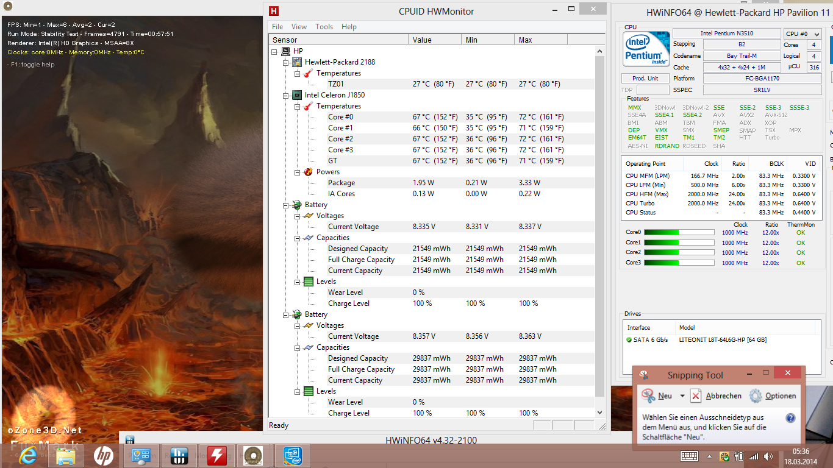Click the volume speaker icon in the tray
The width and height of the screenshot is (833, 468).
pyautogui.click(x=768, y=456)
